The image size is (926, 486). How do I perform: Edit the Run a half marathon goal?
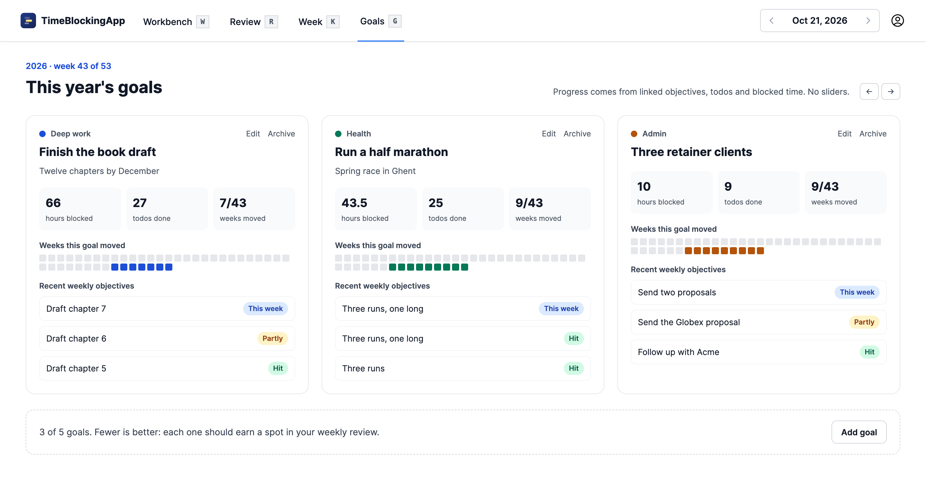[549, 134]
